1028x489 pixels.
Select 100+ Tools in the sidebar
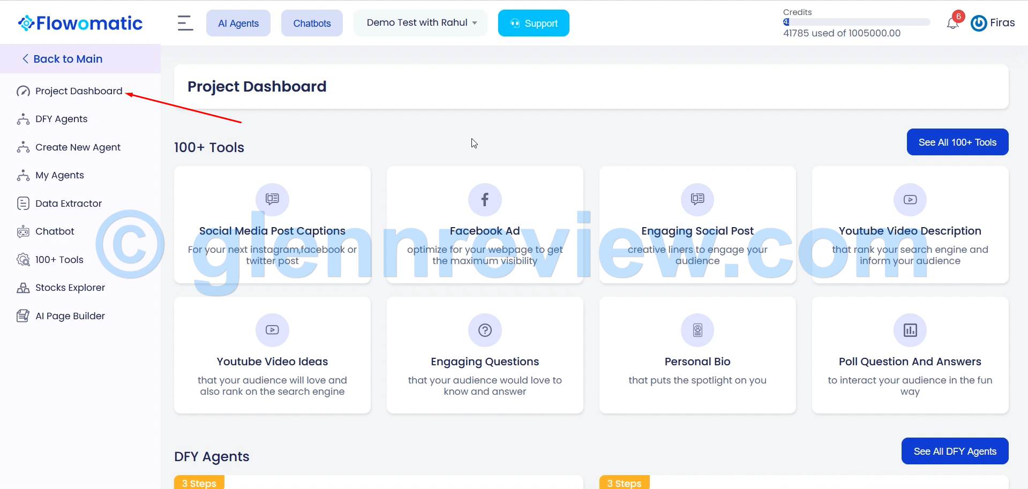59,260
